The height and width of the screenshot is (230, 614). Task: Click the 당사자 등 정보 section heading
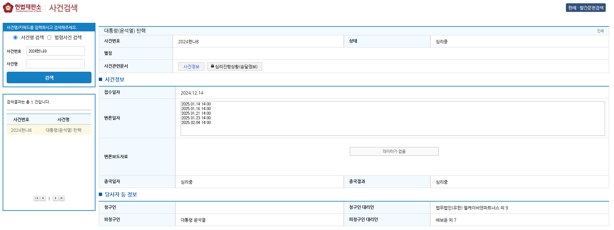coord(121,194)
